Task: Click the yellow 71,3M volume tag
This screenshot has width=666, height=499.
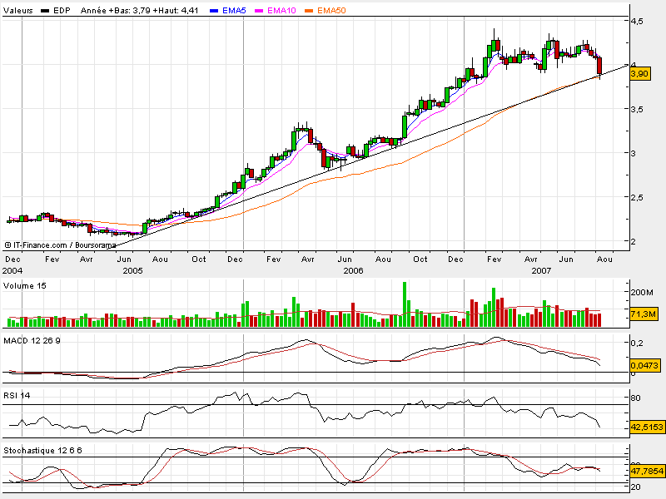Action: click(643, 314)
